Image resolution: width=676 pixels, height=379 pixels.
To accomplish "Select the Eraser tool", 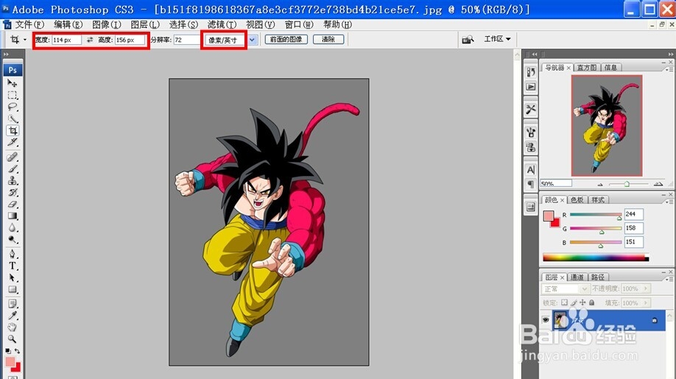I will point(12,204).
